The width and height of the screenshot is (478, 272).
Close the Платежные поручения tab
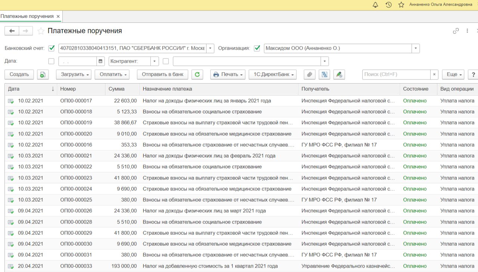(58, 16)
